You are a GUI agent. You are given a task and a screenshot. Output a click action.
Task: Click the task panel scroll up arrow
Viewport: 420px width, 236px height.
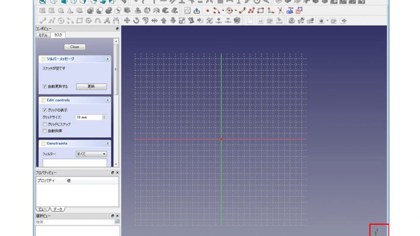(x=116, y=41)
